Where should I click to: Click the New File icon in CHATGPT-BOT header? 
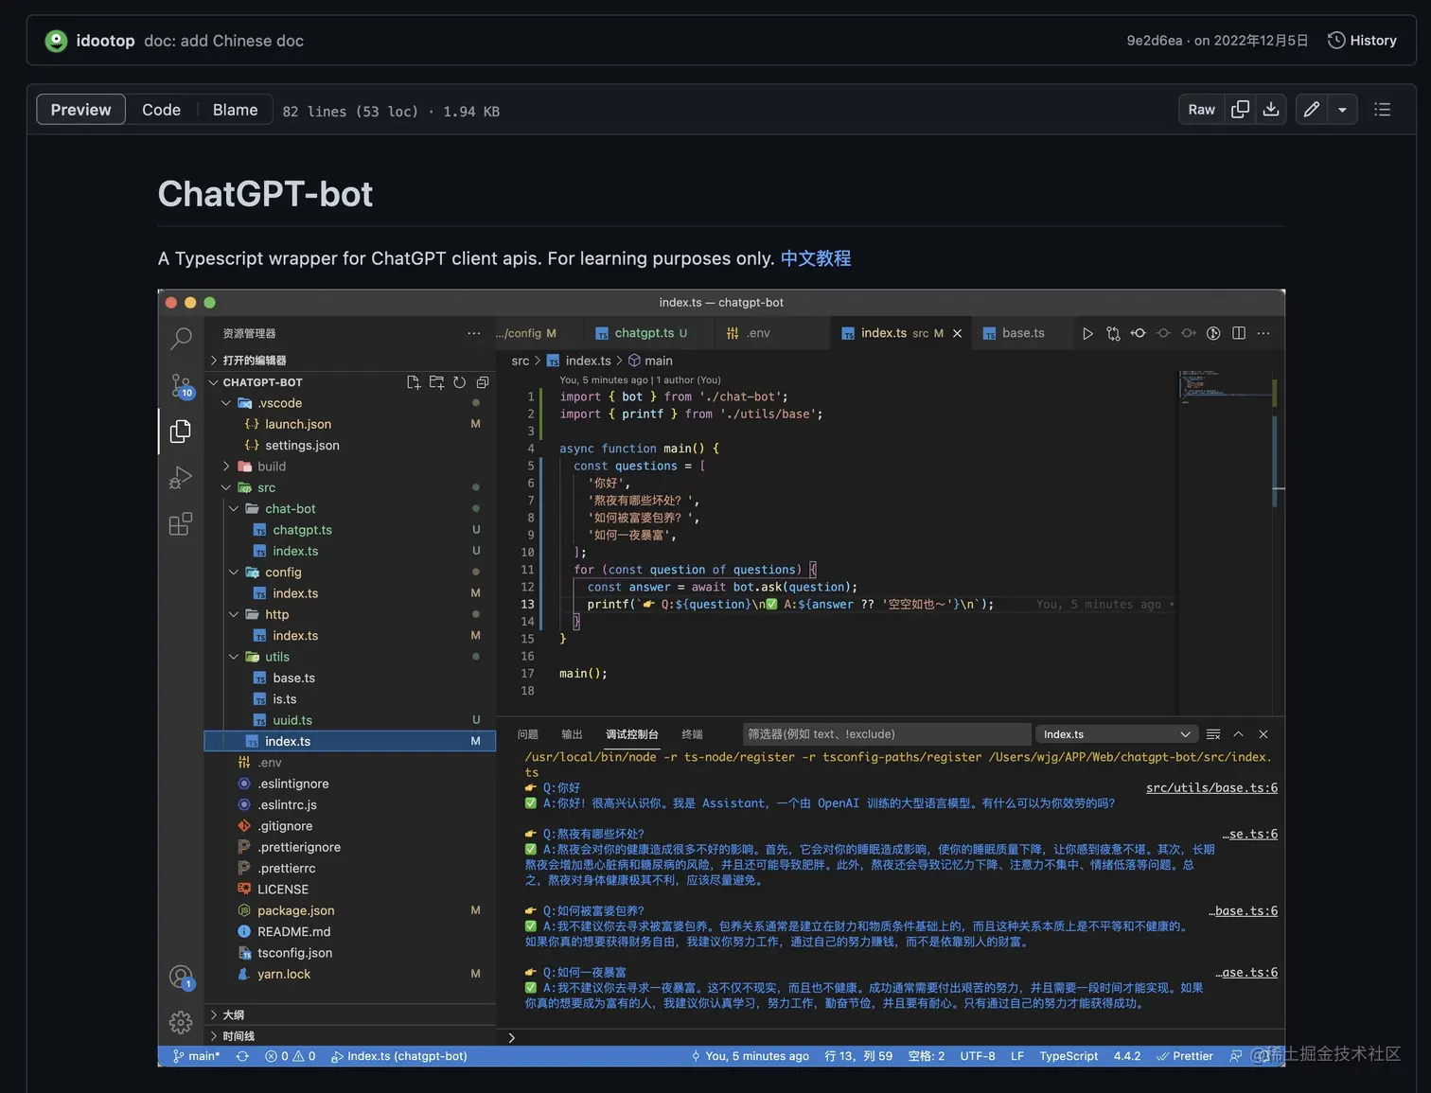pos(414,382)
